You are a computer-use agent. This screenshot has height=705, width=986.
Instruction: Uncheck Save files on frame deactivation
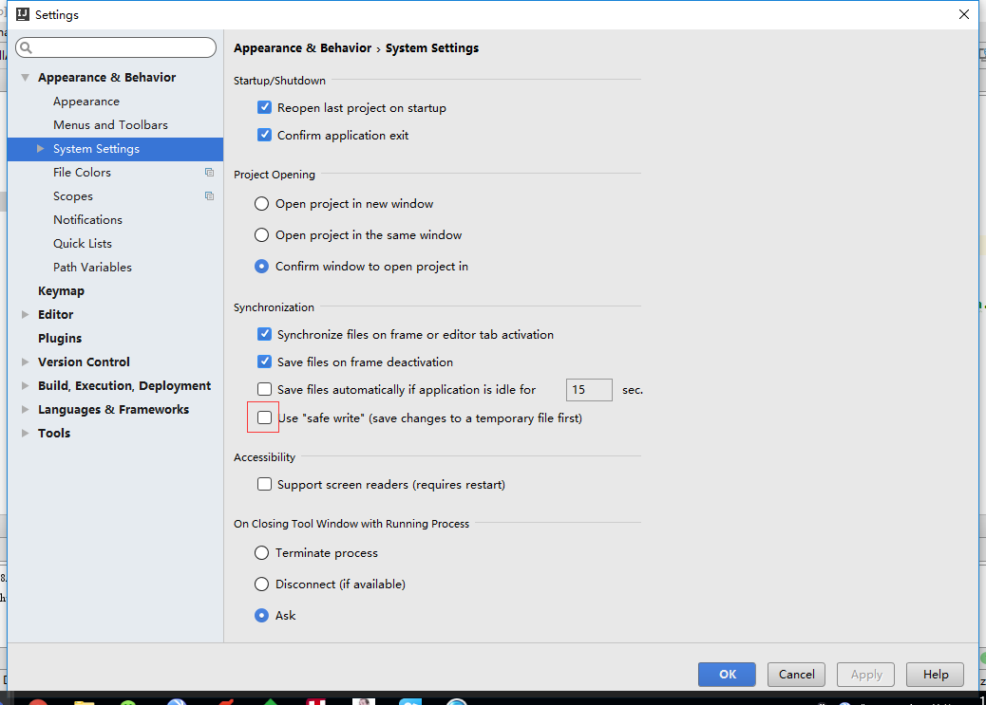(x=265, y=362)
